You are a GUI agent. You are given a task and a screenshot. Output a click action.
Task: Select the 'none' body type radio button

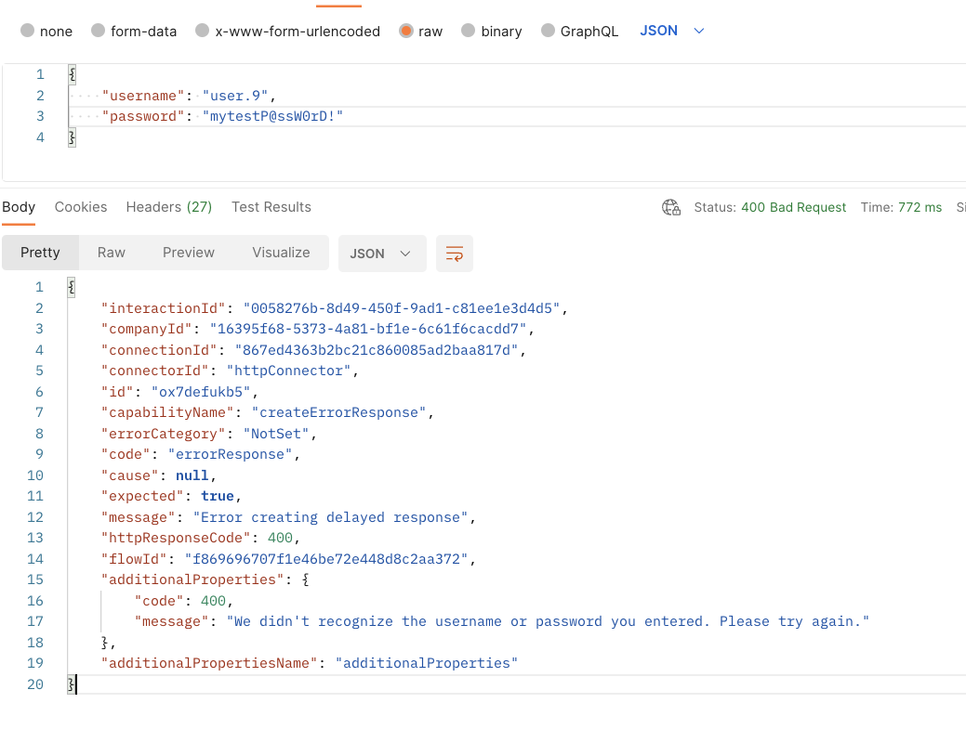[27, 31]
